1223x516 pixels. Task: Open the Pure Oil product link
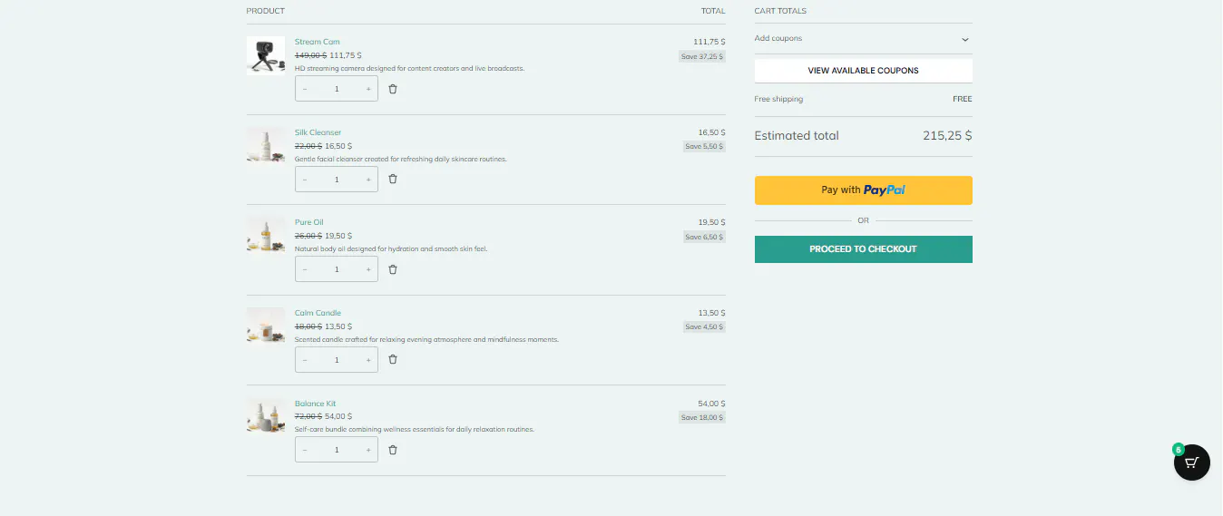point(309,222)
